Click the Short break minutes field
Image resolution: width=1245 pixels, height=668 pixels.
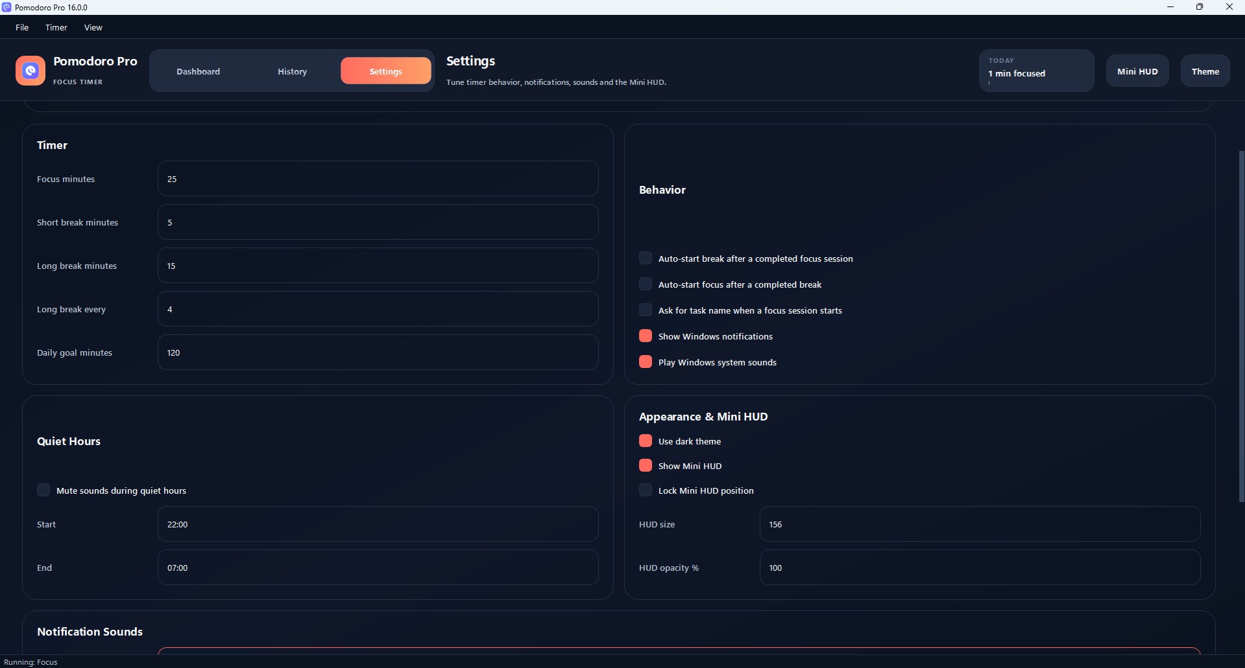pos(378,222)
